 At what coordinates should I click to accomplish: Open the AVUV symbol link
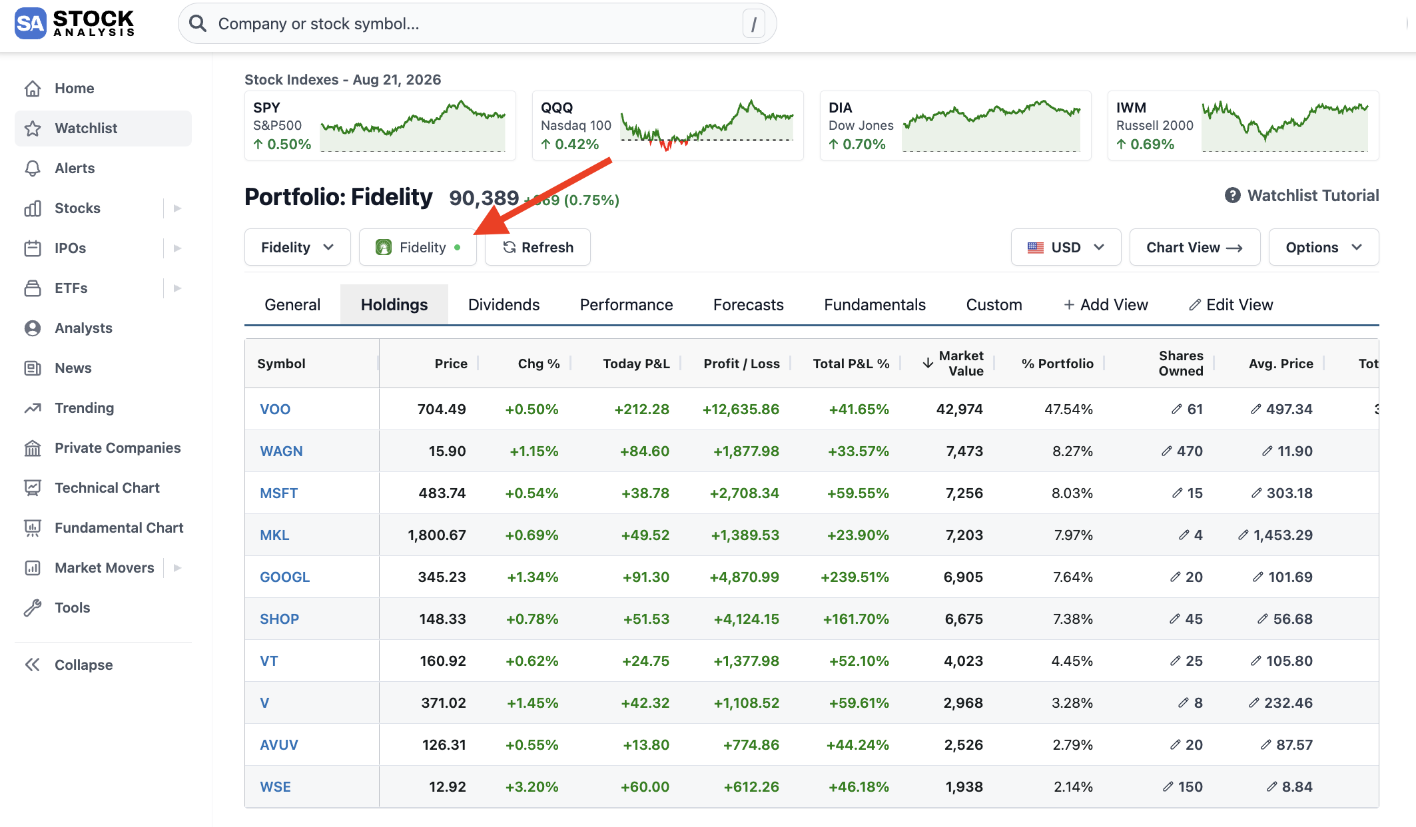click(278, 744)
